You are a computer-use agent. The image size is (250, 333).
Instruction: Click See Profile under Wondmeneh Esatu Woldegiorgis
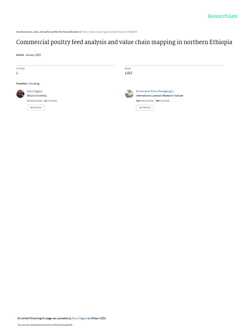(145, 108)
